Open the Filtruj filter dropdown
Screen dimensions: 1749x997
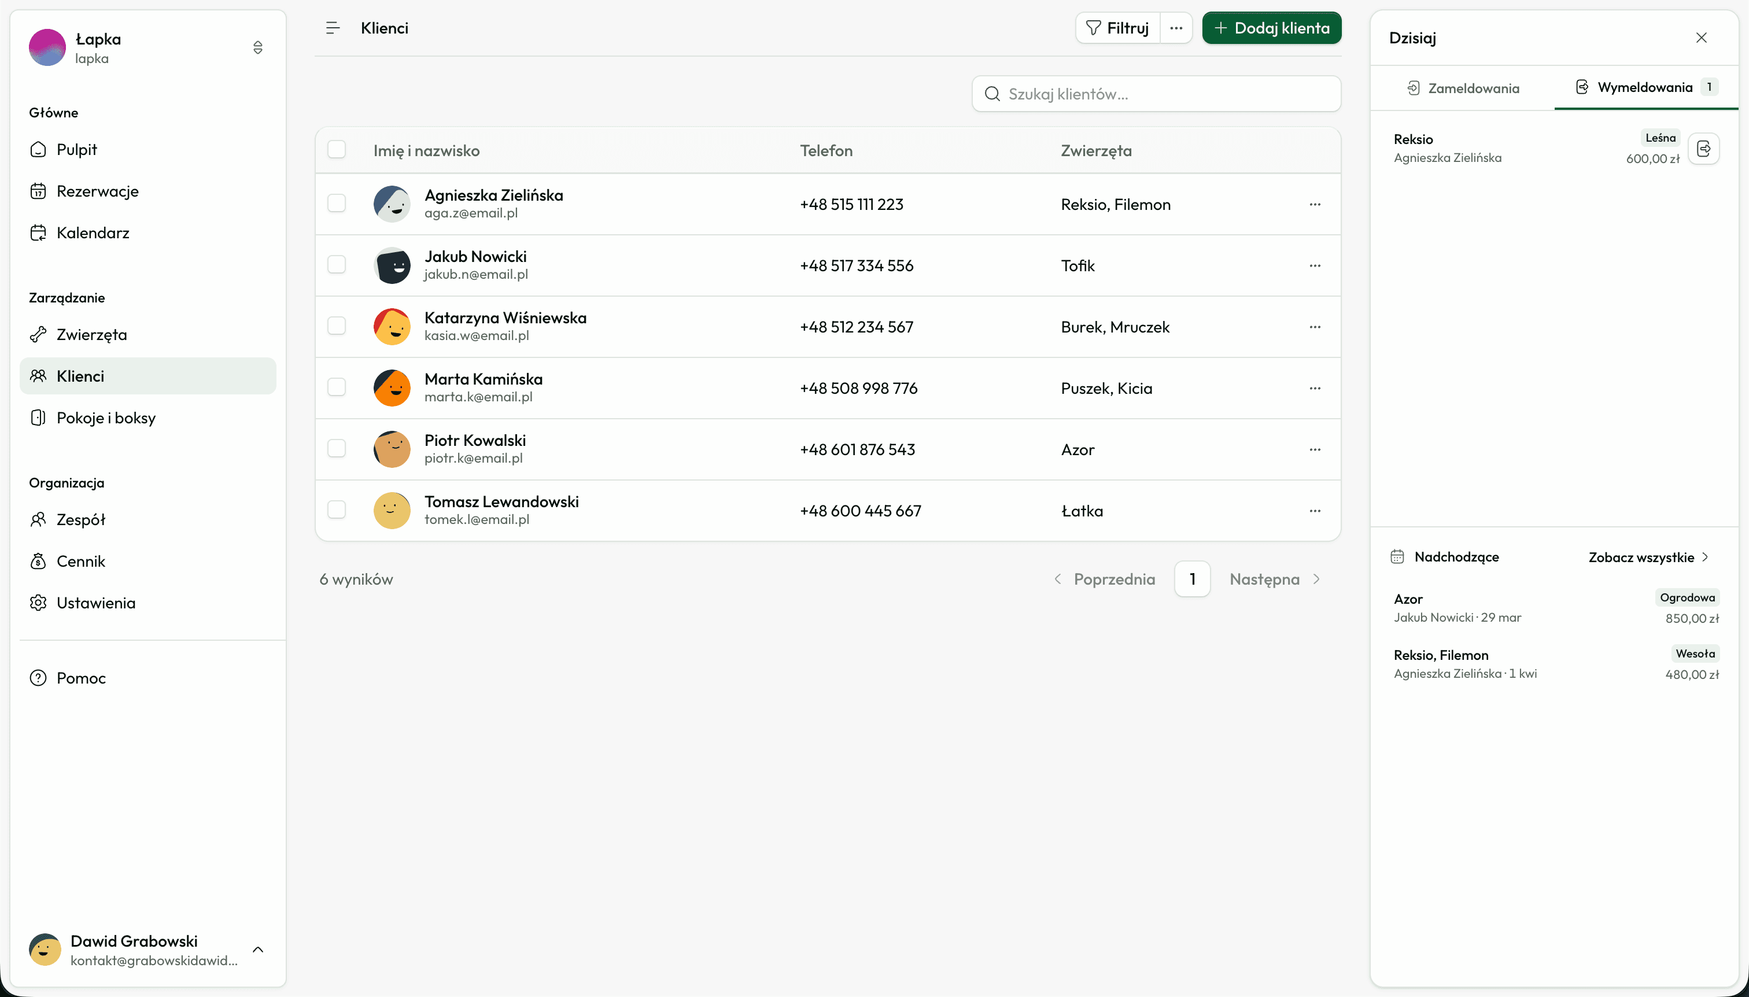pos(1117,28)
